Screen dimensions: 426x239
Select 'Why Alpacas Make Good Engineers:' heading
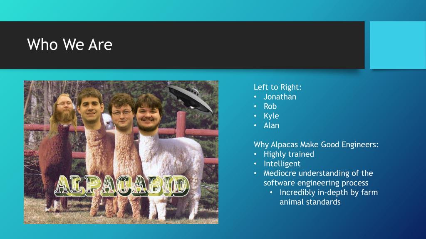coord(316,144)
